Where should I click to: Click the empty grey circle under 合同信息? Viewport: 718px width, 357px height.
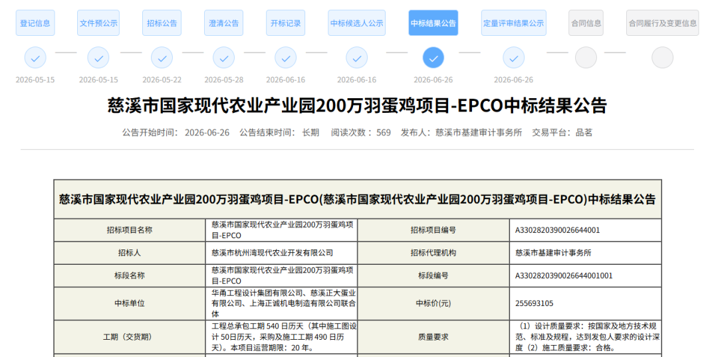586,58
